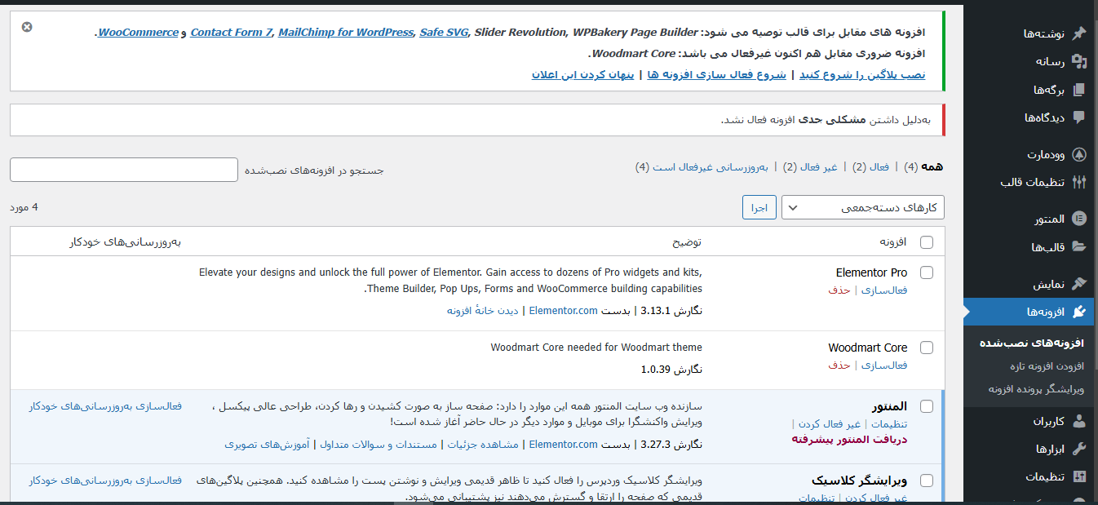Image resolution: width=1098 pixels, height=505 pixels.
Task: Select افزونه‌های نصب‌شده submenu item
Action: point(1032,343)
